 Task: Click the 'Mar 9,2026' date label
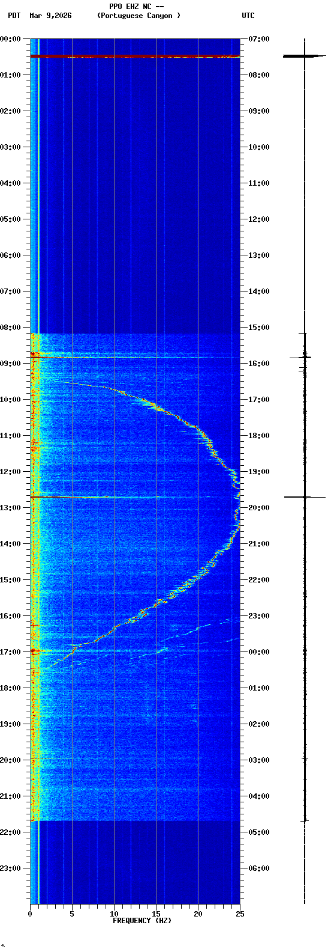[x=50, y=16]
